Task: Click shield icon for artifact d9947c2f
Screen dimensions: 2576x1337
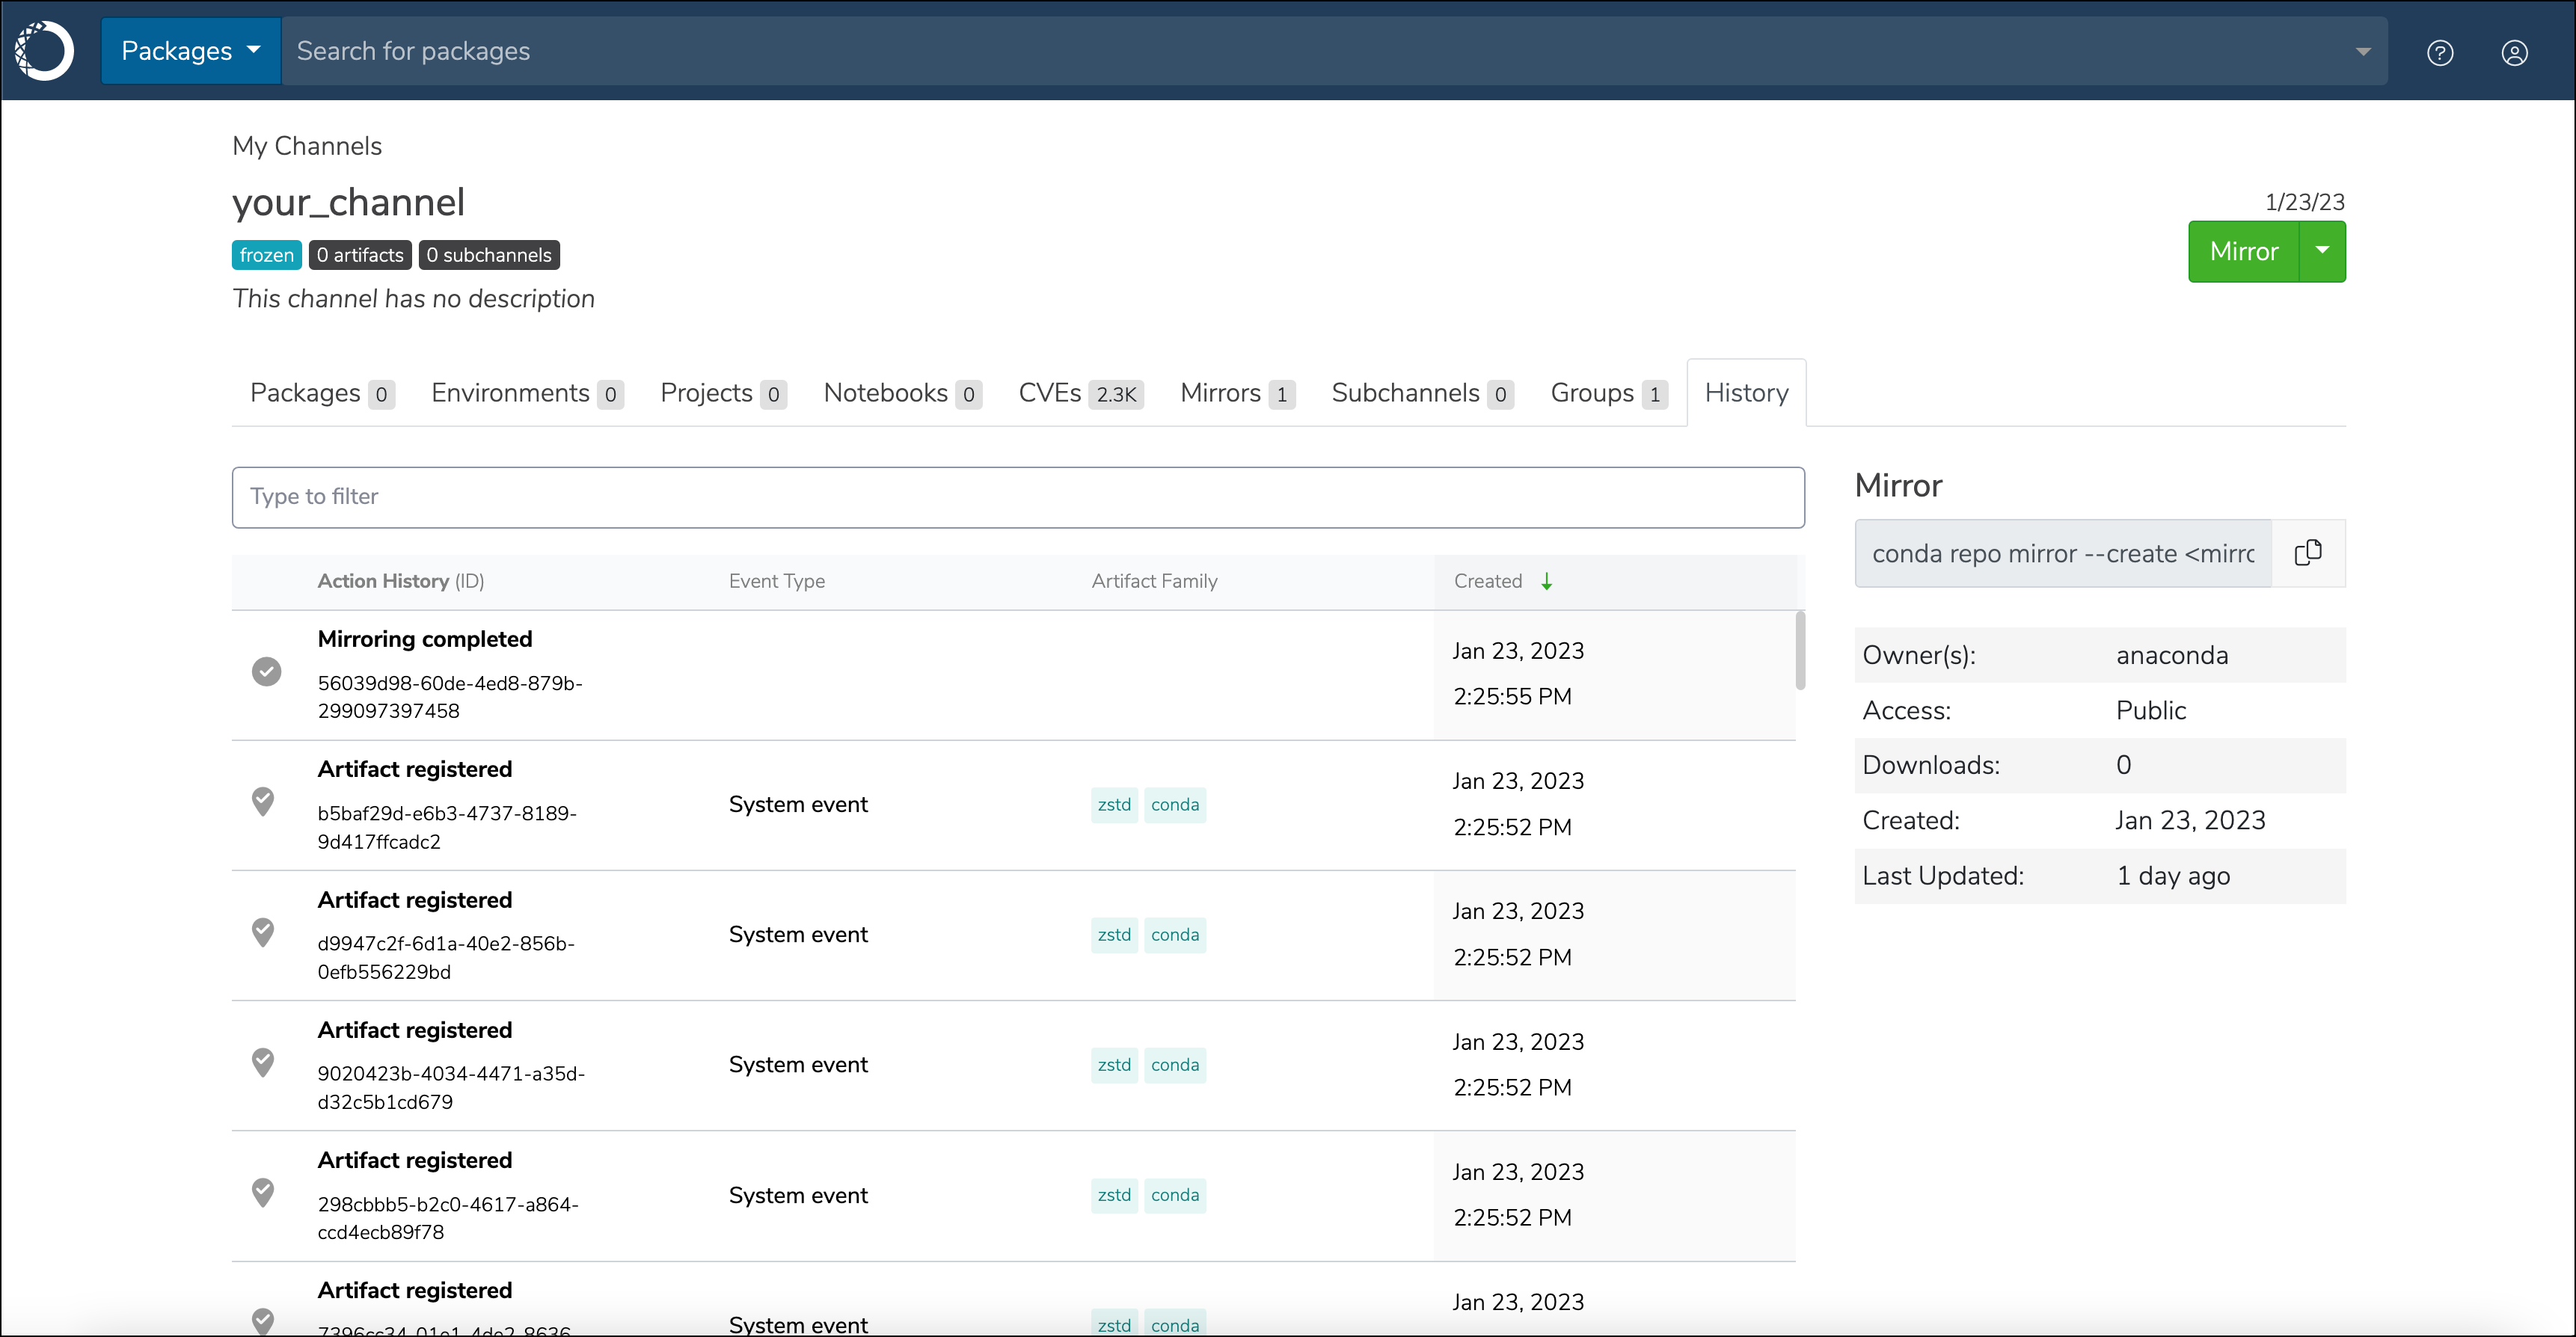Action: [x=263, y=932]
